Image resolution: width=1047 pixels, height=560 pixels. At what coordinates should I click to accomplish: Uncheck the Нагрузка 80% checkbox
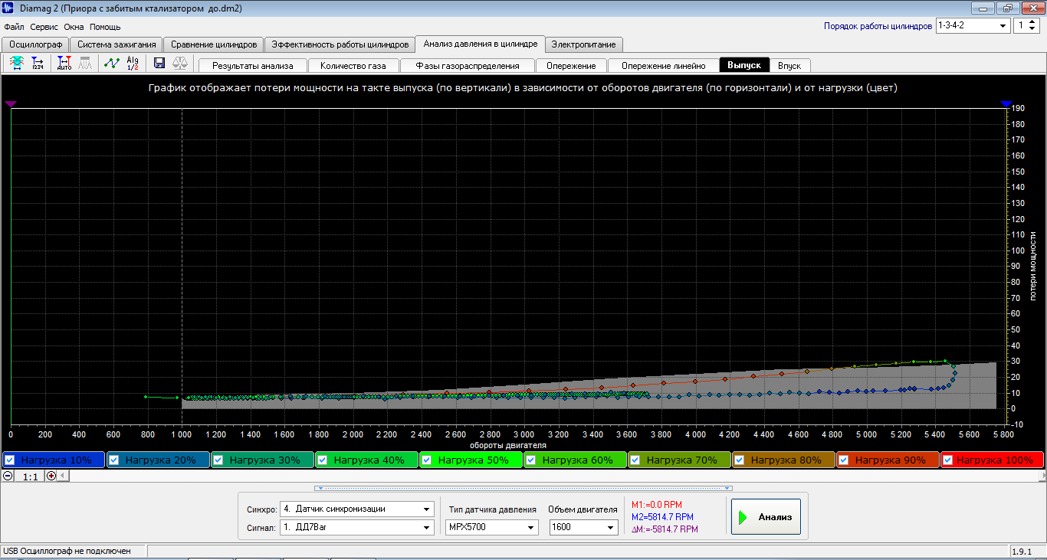click(x=739, y=460)
